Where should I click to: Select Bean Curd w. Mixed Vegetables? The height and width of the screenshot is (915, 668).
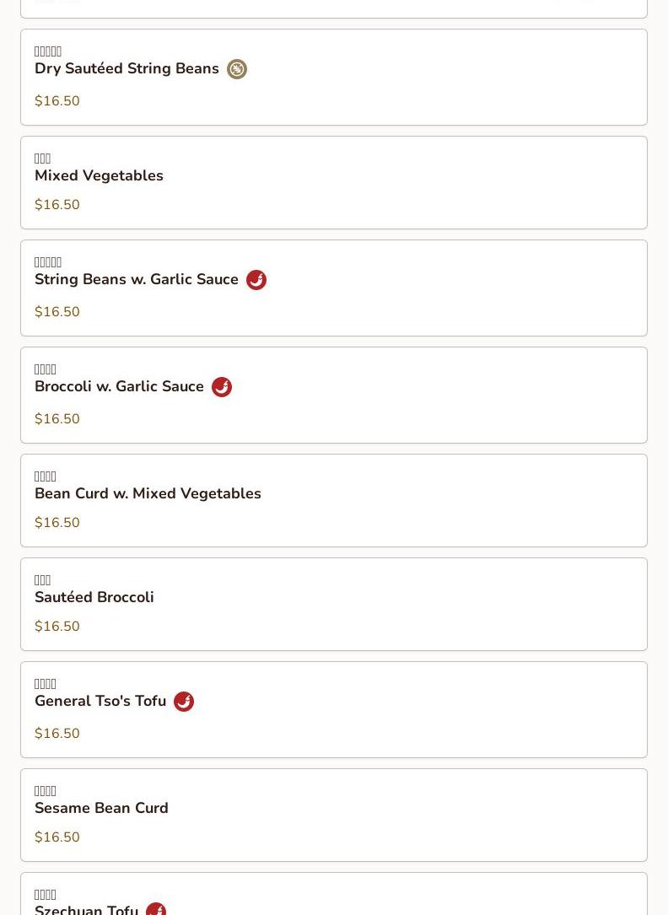coord(148,493)
